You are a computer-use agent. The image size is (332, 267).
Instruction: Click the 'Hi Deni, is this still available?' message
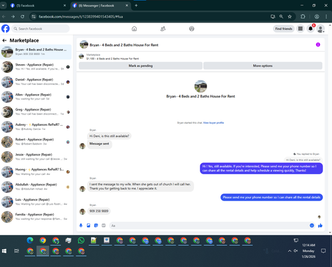coord(109,136)
